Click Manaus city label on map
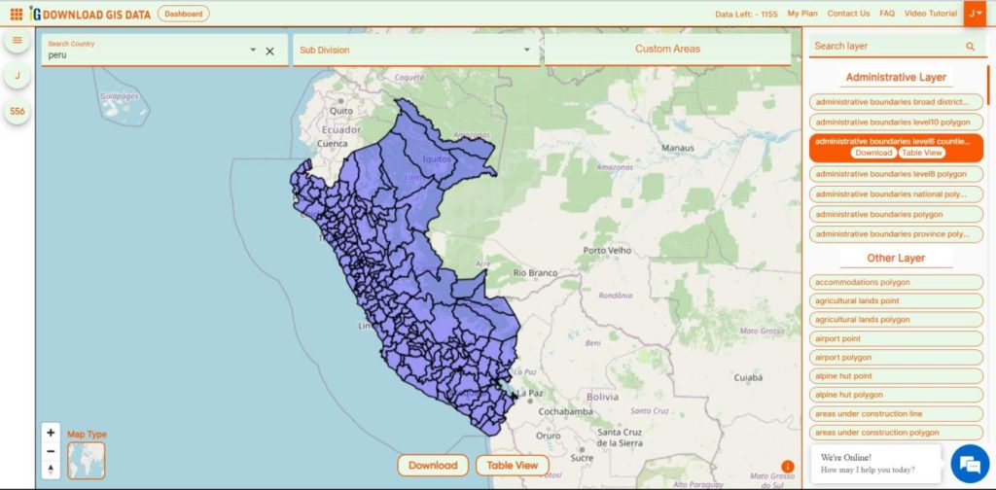996x490 pixels. 678,148
